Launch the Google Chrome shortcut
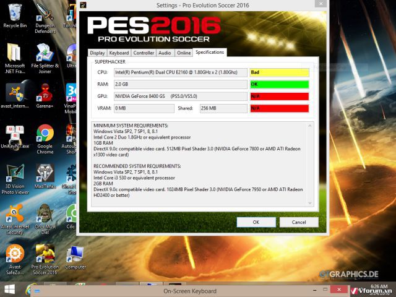Viewport: 396px width, 297px height. pos(45,139)
